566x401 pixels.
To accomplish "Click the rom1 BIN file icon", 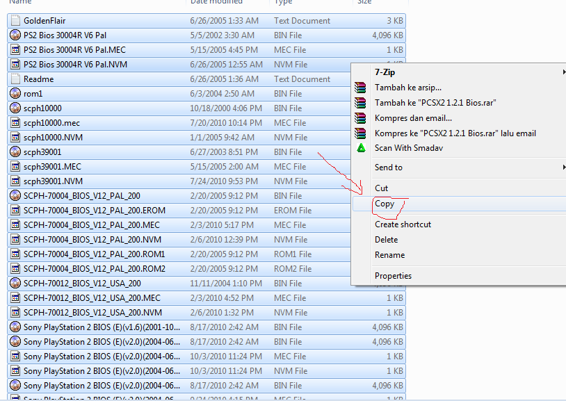I will coord(15,94).
